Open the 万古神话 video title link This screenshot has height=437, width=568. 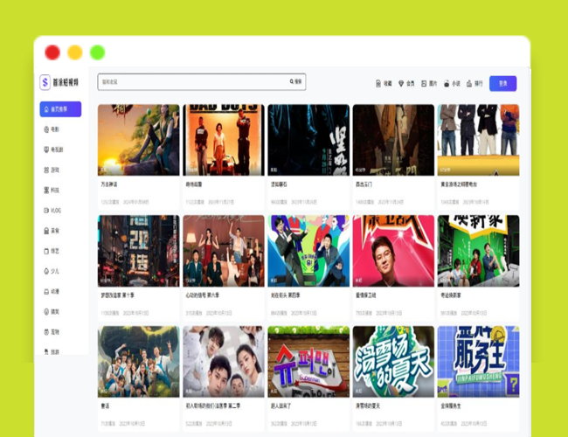coord(109,184)
